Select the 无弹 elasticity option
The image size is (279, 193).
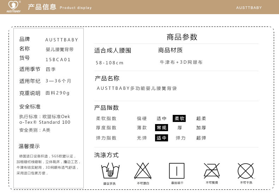142,138
